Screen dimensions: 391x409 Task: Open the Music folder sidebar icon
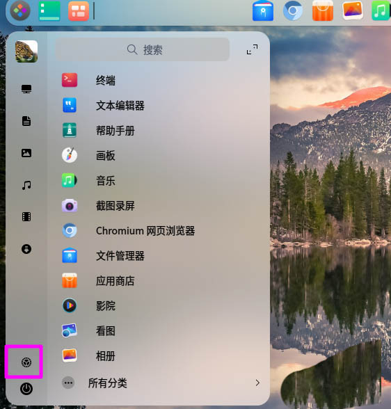pos(26,185)
